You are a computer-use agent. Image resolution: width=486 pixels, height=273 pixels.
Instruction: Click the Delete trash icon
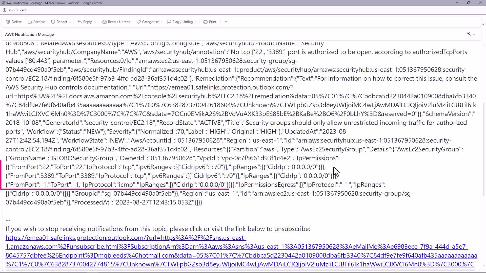pos(8,22)
